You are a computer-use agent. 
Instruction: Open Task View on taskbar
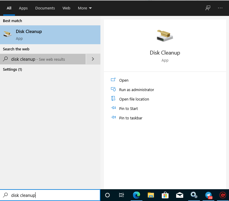point(122,195)
